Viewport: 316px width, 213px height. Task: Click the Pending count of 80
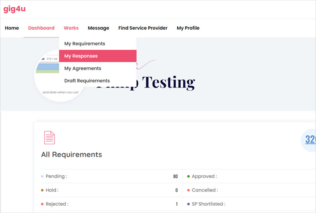[175, 176]
